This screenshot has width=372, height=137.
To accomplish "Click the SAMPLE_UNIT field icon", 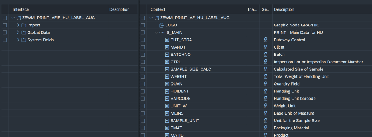I will [x=167, y=121].
